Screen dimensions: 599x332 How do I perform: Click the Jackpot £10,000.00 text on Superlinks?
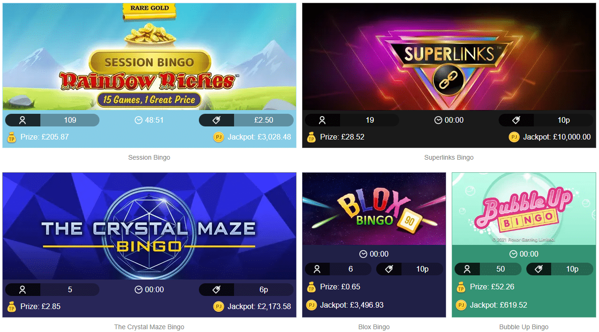tap(557, 137)
